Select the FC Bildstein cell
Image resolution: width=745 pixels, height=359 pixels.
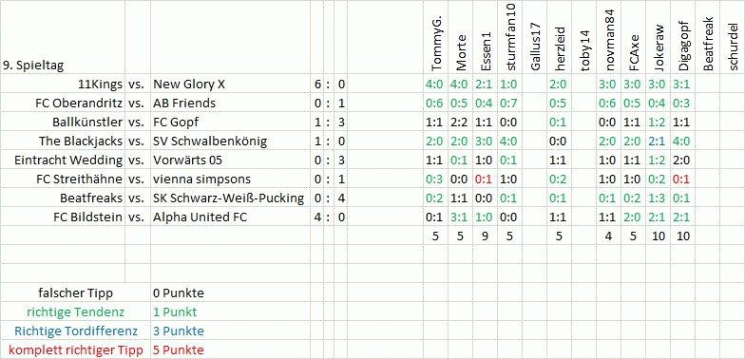click(63, 217)
